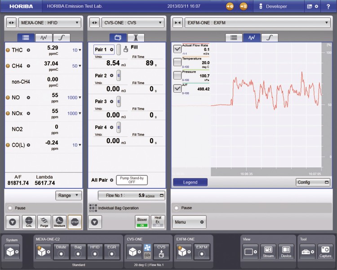Image resolution: width=337 pixels, height=270 pixels.
Task: Click the help question mark icon
Action: [x=328, y=6]
